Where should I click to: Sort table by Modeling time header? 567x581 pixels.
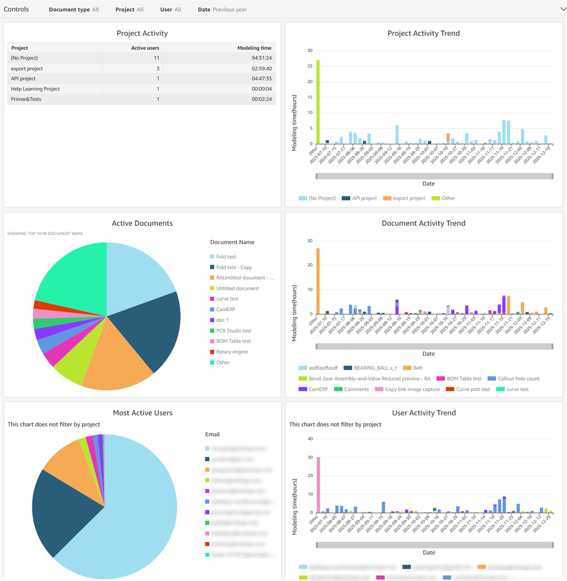point(255,48)
